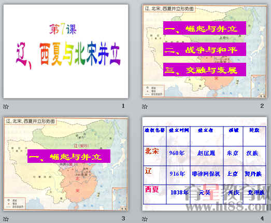The width and height of the screenshot is (271, 223).
Task: Click the '916年' cell in table
Action: click(x=177, y=174)
